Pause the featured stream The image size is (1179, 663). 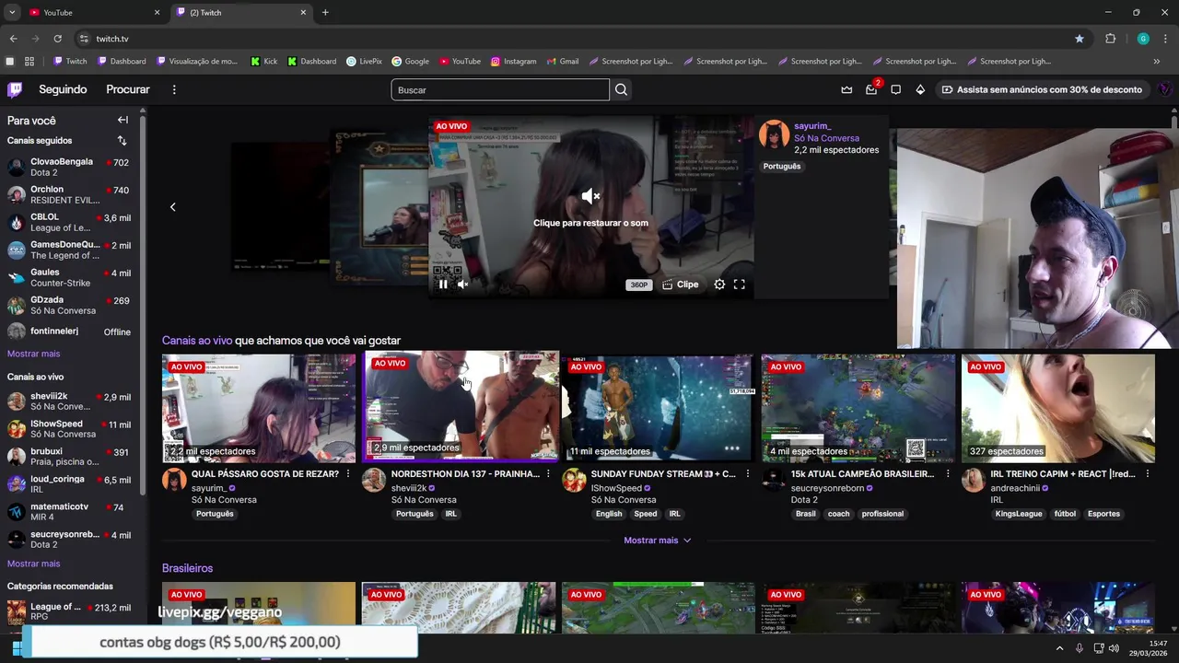(443, 285)
